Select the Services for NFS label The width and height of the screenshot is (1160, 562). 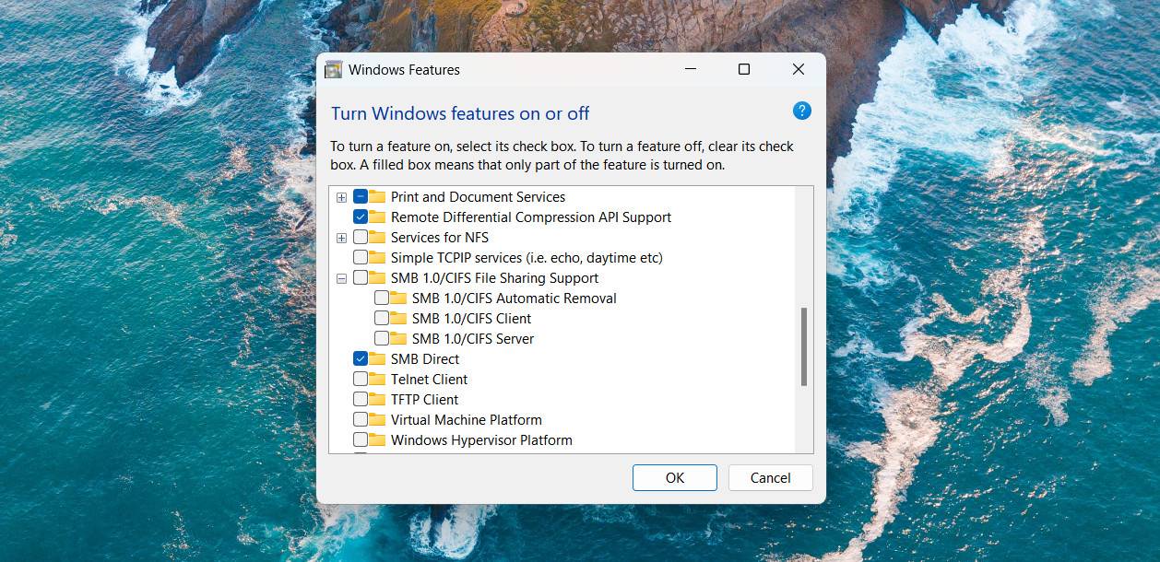[x=440, y=237]
